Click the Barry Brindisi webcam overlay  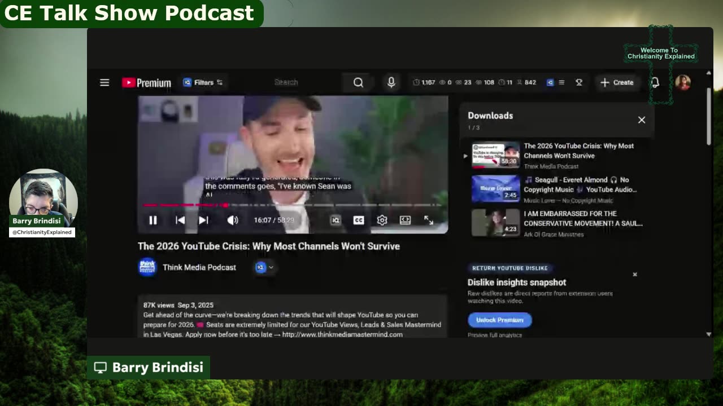point(43,203)
